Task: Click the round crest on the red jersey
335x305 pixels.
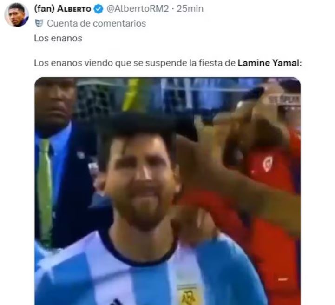Action: click(268, 164)
